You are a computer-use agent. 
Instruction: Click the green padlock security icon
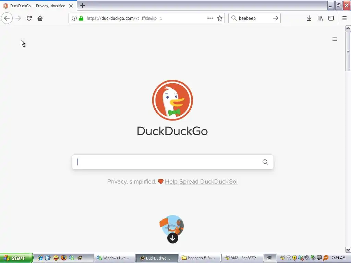pyautogui.click(x=81, y=18)
